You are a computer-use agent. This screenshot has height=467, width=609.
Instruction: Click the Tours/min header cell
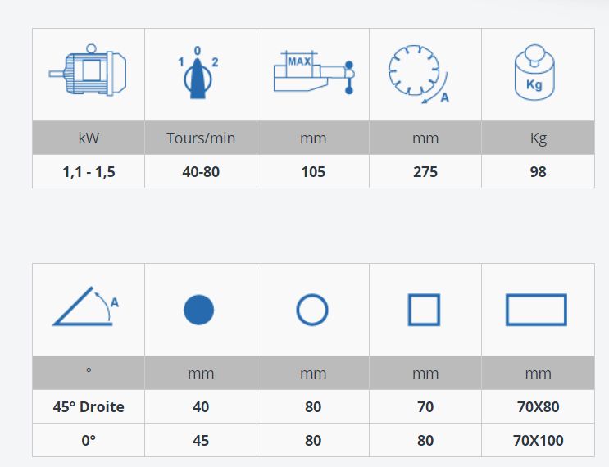coord(201,138)
